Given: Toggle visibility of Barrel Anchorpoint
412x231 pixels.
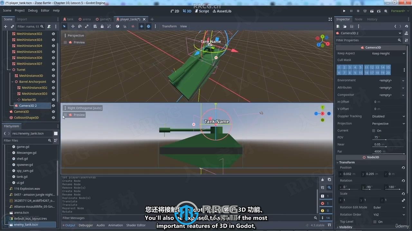Looking at the screenshot, I should [x=53, y=82].
